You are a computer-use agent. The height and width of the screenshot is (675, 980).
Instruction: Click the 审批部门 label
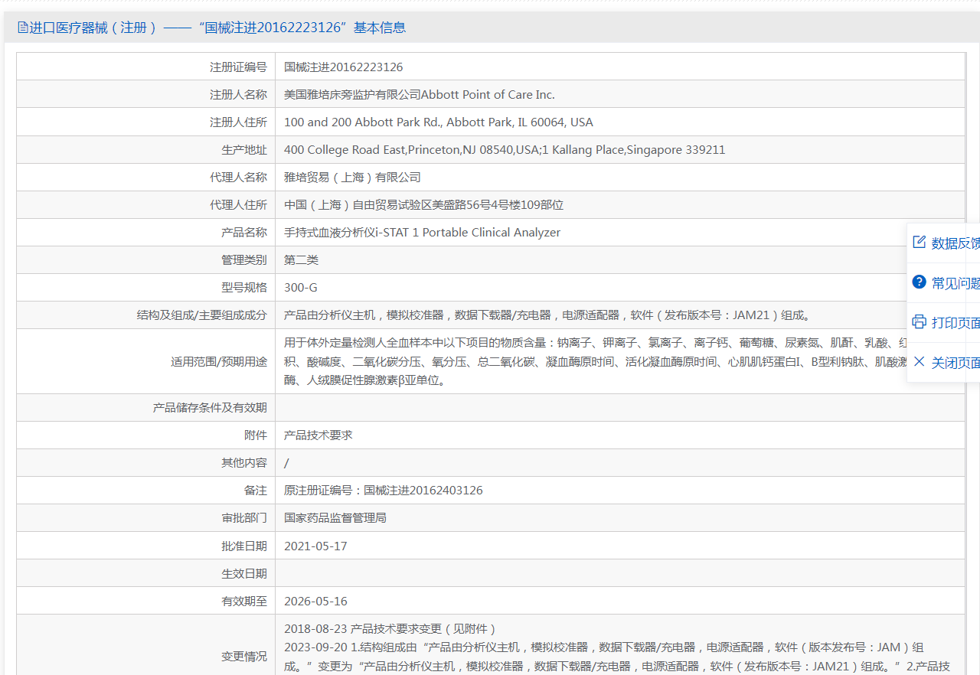[244, 517]
